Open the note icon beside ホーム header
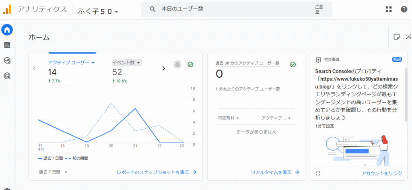This screenshot has height=190, width=412. coord(396,37)
